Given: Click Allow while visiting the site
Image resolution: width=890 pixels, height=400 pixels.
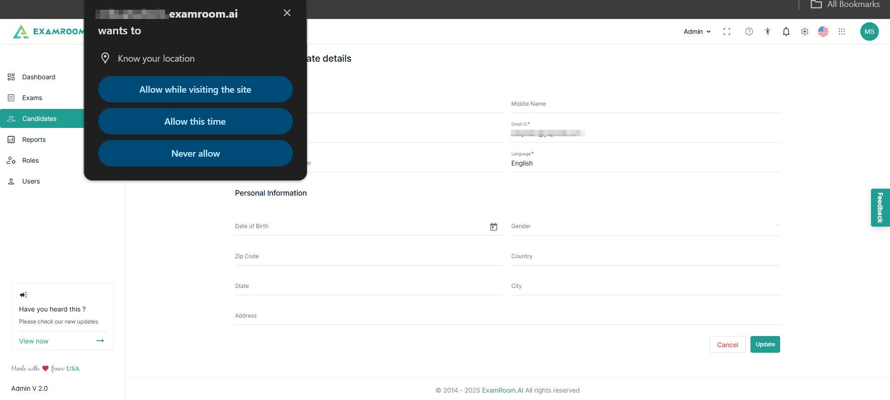Looking at the screenshot, I should click(195, 89).
